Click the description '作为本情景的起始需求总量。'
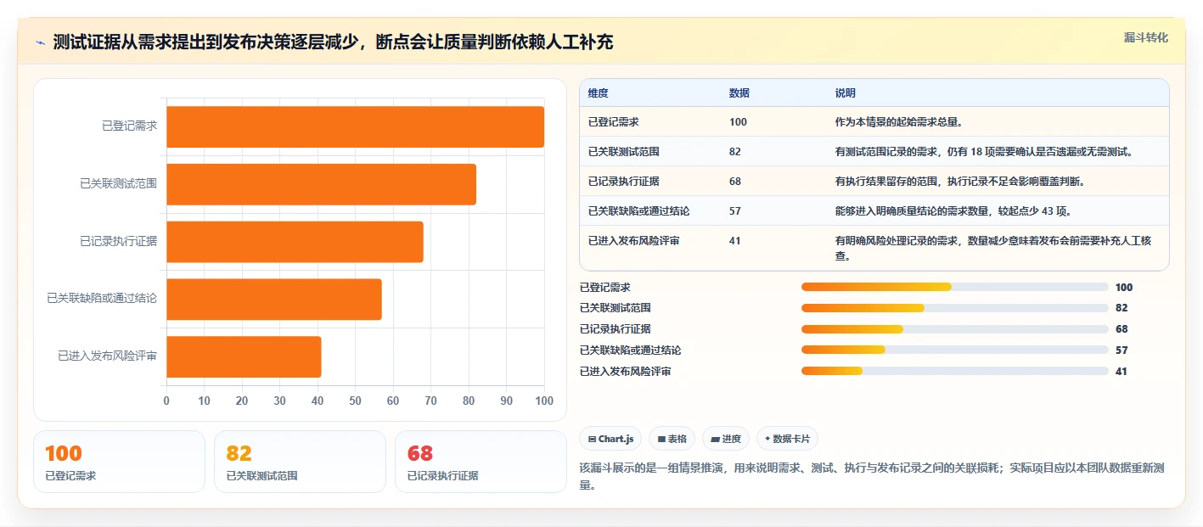The image size is (1203, 527). [898, 122]
